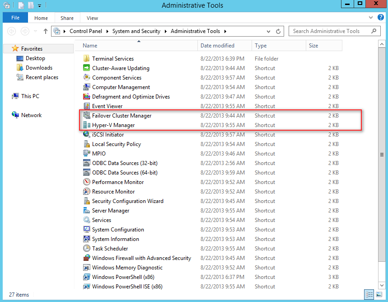Image resolution: width=388 pixels, height=302 pixels.
Task: Select the Task Scheduler clock icon
Action: 86,249
